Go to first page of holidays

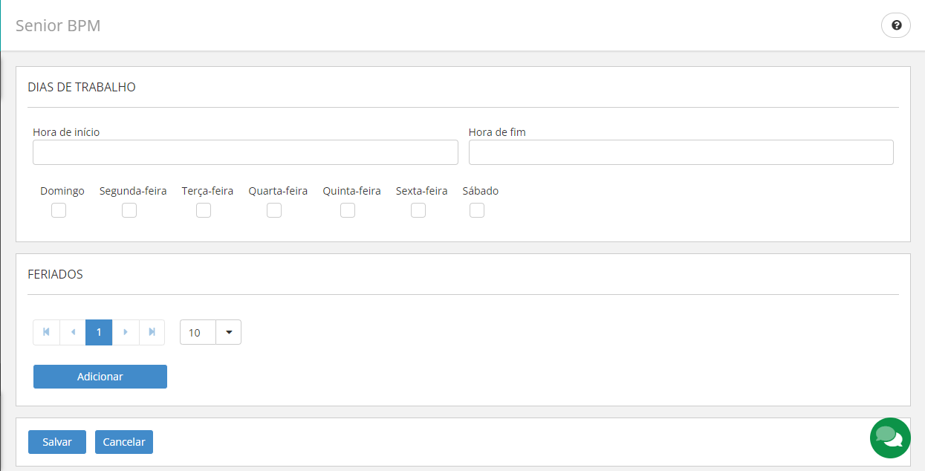point(46,332)
